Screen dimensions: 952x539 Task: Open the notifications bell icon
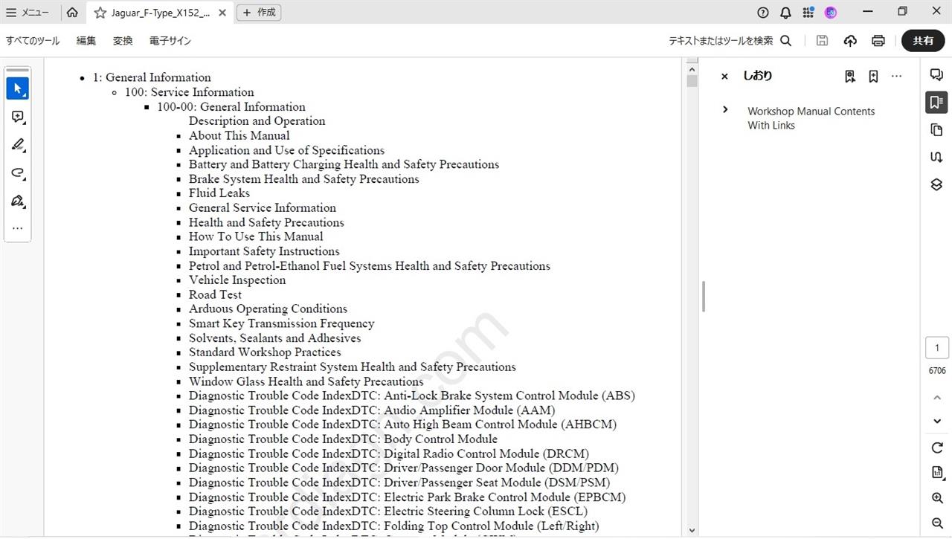click(x=785, y=12)
